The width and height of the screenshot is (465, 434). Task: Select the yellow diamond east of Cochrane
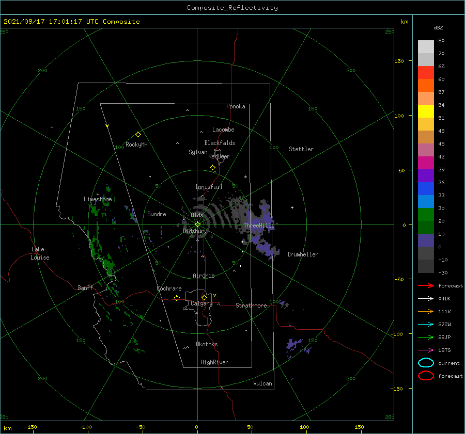pos(177,298)
